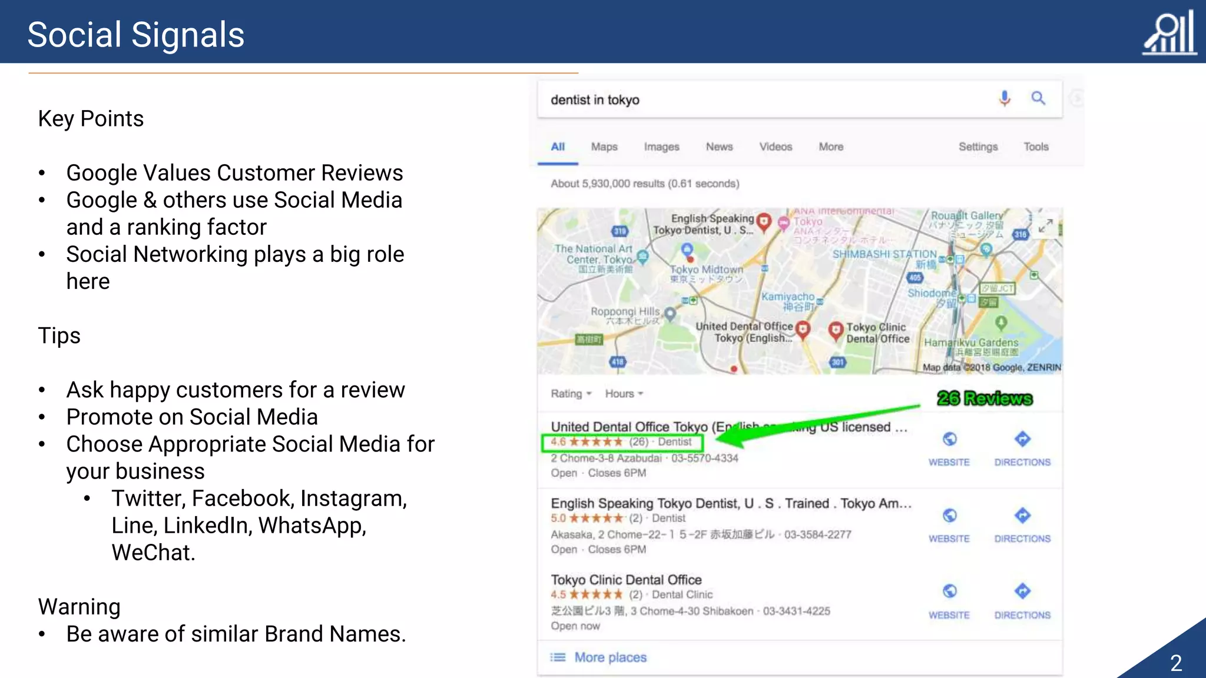Click the English Speaking Tokyo Dentist map pin
1206x678 pixels.
(x=764, y=222)
